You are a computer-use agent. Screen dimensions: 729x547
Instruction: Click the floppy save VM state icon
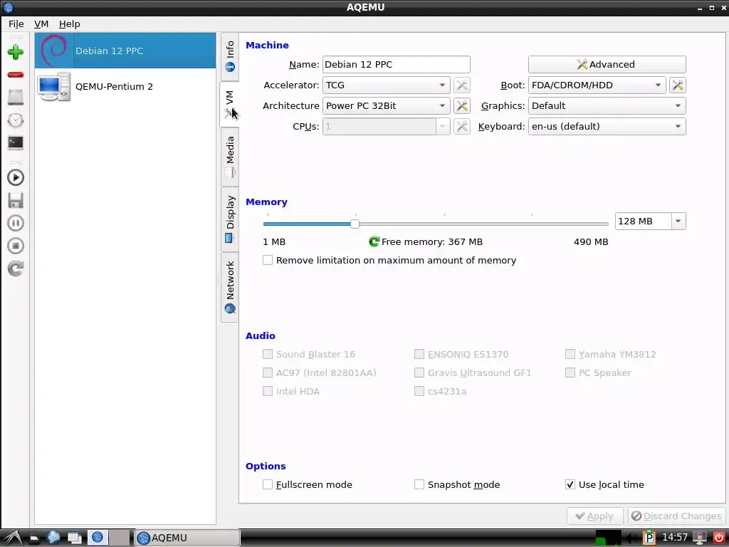pos(16,200)
